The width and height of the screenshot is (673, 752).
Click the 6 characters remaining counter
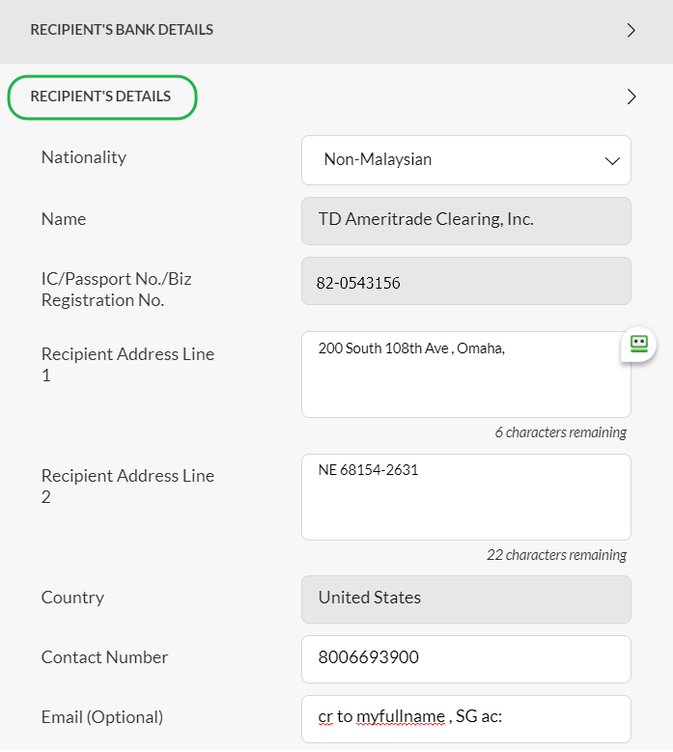[560, 432]
